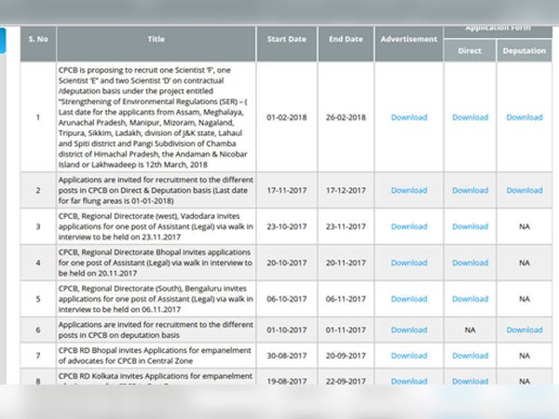Select start date 30-08-2017
559x419 pixels.
[287, 356]
